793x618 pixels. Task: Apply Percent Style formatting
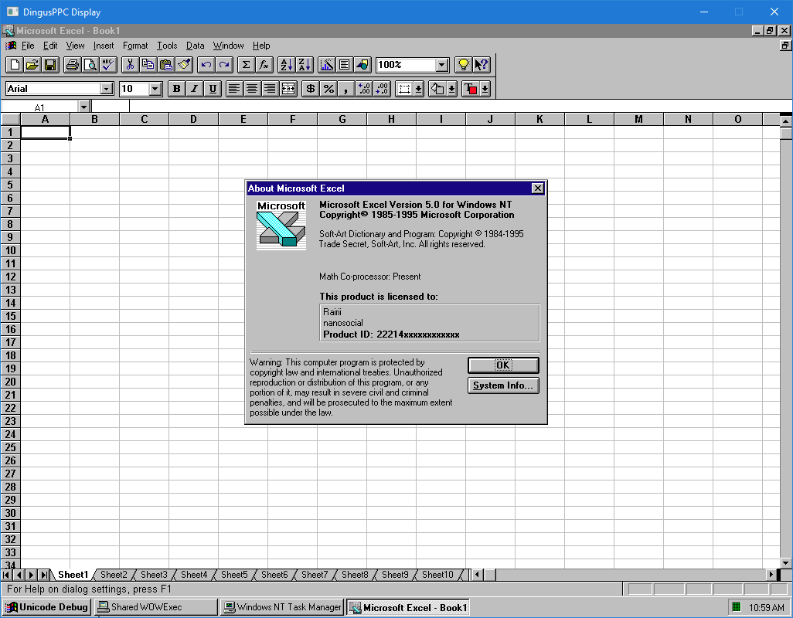pyautogui.click(x=328, y=89)
